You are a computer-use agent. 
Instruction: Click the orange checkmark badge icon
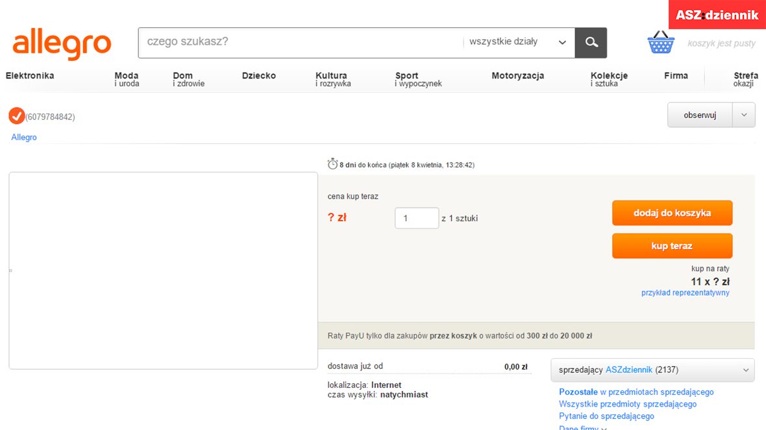[17, 115]
